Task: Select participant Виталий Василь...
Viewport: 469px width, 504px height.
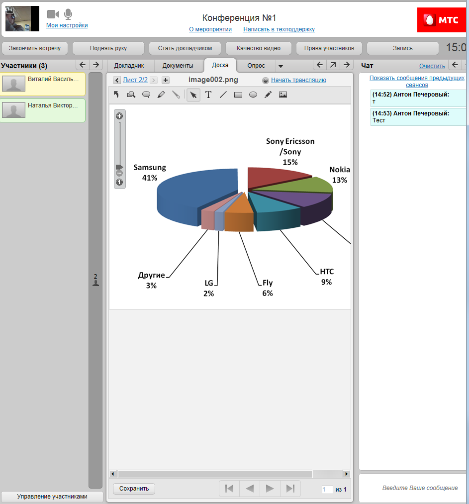Action: click(43, 84)
